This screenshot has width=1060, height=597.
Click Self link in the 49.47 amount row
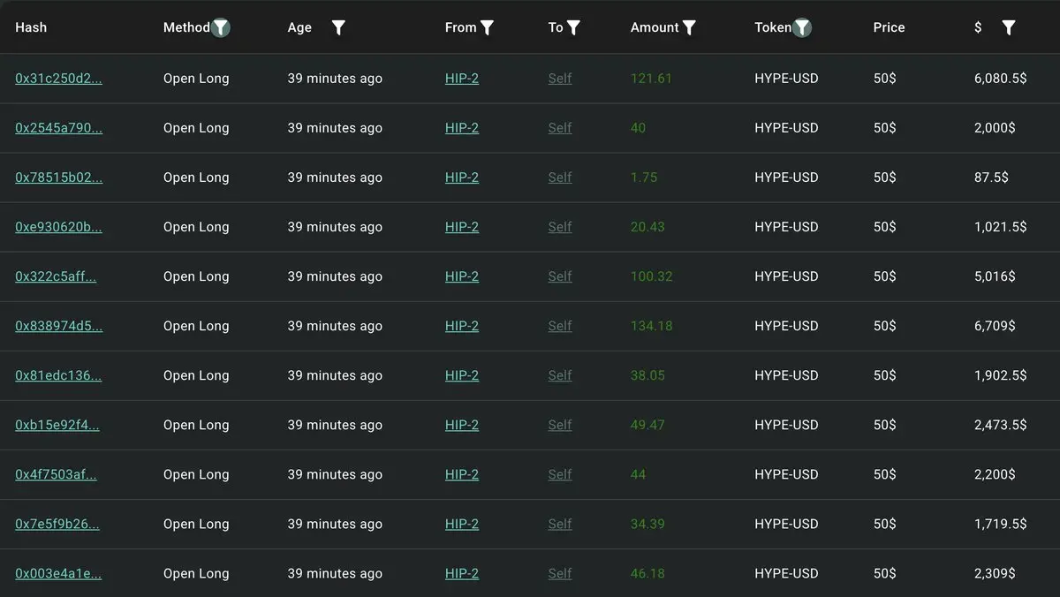pyautogui.click(x=560, y=425)
